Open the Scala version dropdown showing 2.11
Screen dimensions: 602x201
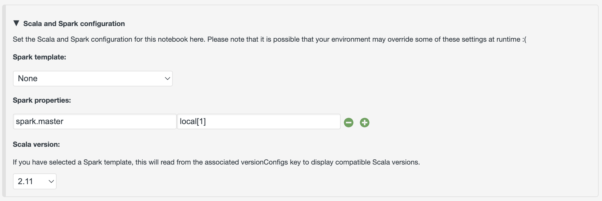(34, 181)
